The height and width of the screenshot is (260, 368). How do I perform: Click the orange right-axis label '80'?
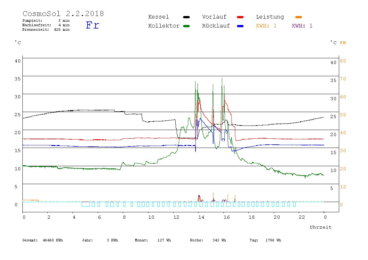click(x=343, y=61)
